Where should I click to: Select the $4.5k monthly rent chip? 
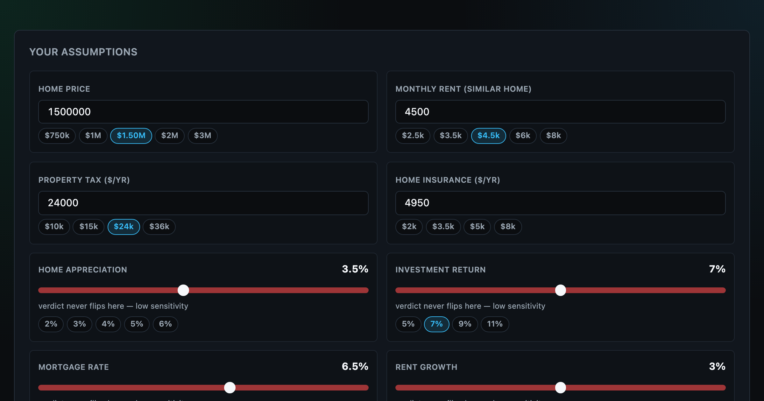coord(489,136)
